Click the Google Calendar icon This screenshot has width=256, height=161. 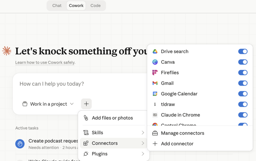tap(155, 94)
